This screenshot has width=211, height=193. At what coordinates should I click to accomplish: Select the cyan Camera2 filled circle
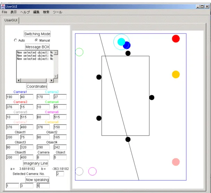(x=121, y=42)
